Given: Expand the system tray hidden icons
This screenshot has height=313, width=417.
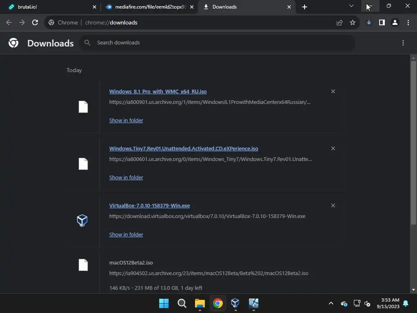Looking at the screenshot, I should pyautogui.click(x=331, y=303).
